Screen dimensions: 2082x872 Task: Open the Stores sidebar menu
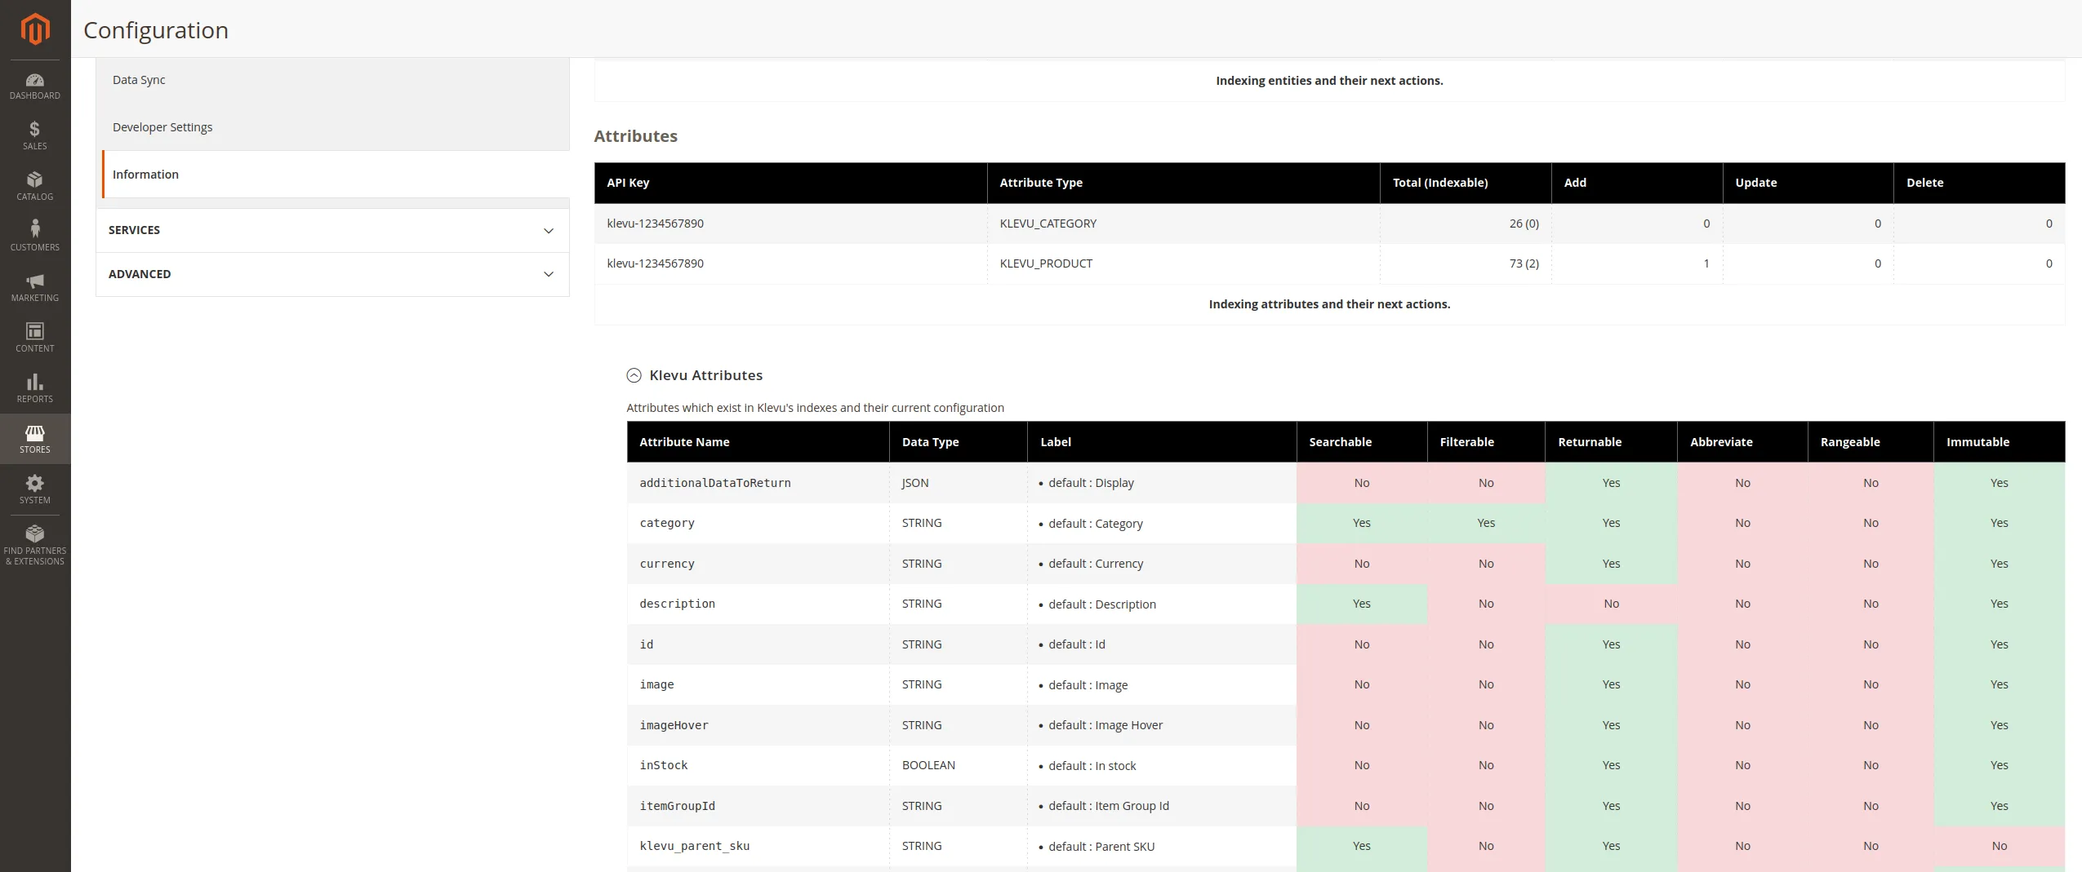[x=35, y=440]
